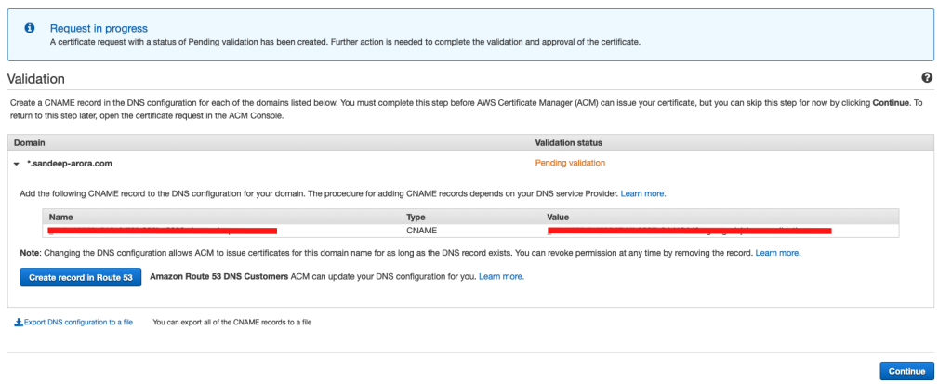The width and height of the screenshot is (952, 384).
Task: Select the redacted CNAME record name
Action: click(163, 230)
